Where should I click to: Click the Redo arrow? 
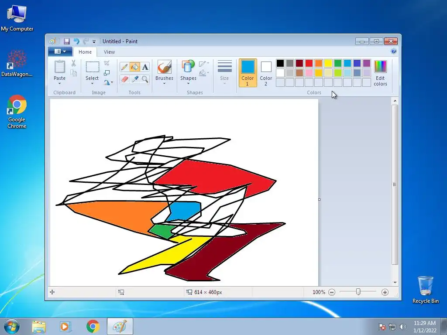tap(86, 41)
